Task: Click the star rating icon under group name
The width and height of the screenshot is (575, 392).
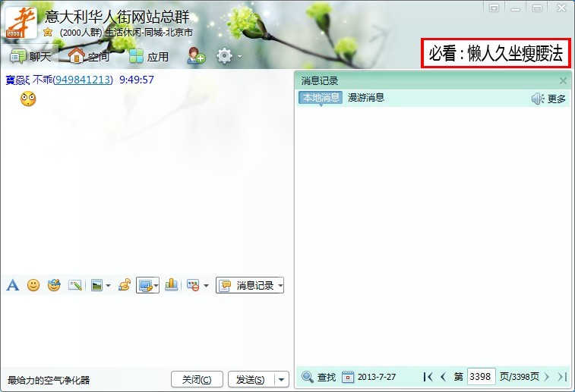Action: click(48, 32)
